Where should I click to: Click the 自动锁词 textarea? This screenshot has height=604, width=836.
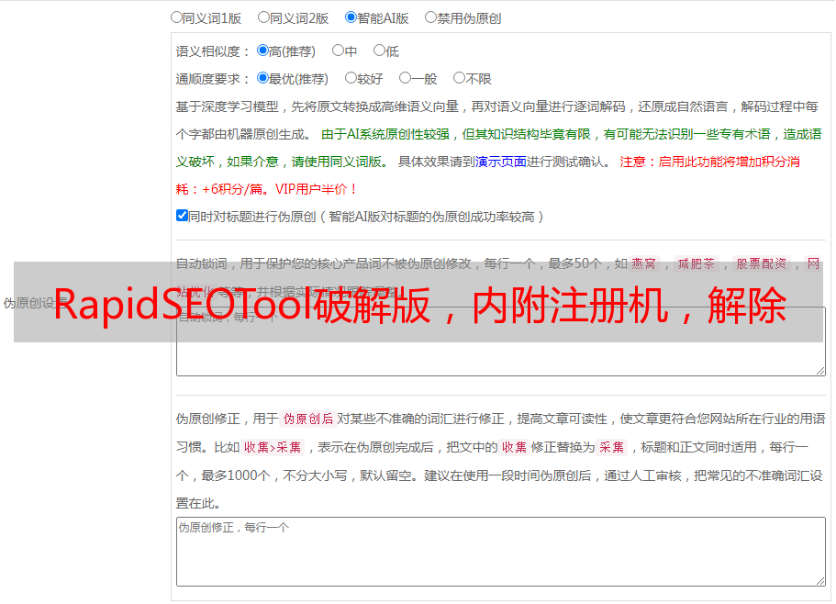tap(501, 341)
